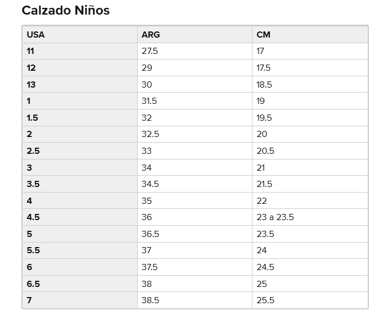This screenshot has width=388, height=315.
Task: Click the CM column header
Action: [x=263, y=34]
